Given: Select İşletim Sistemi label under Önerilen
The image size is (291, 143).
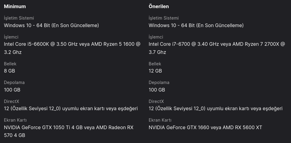Looking at the screenshot, I should tap(164, 18).
